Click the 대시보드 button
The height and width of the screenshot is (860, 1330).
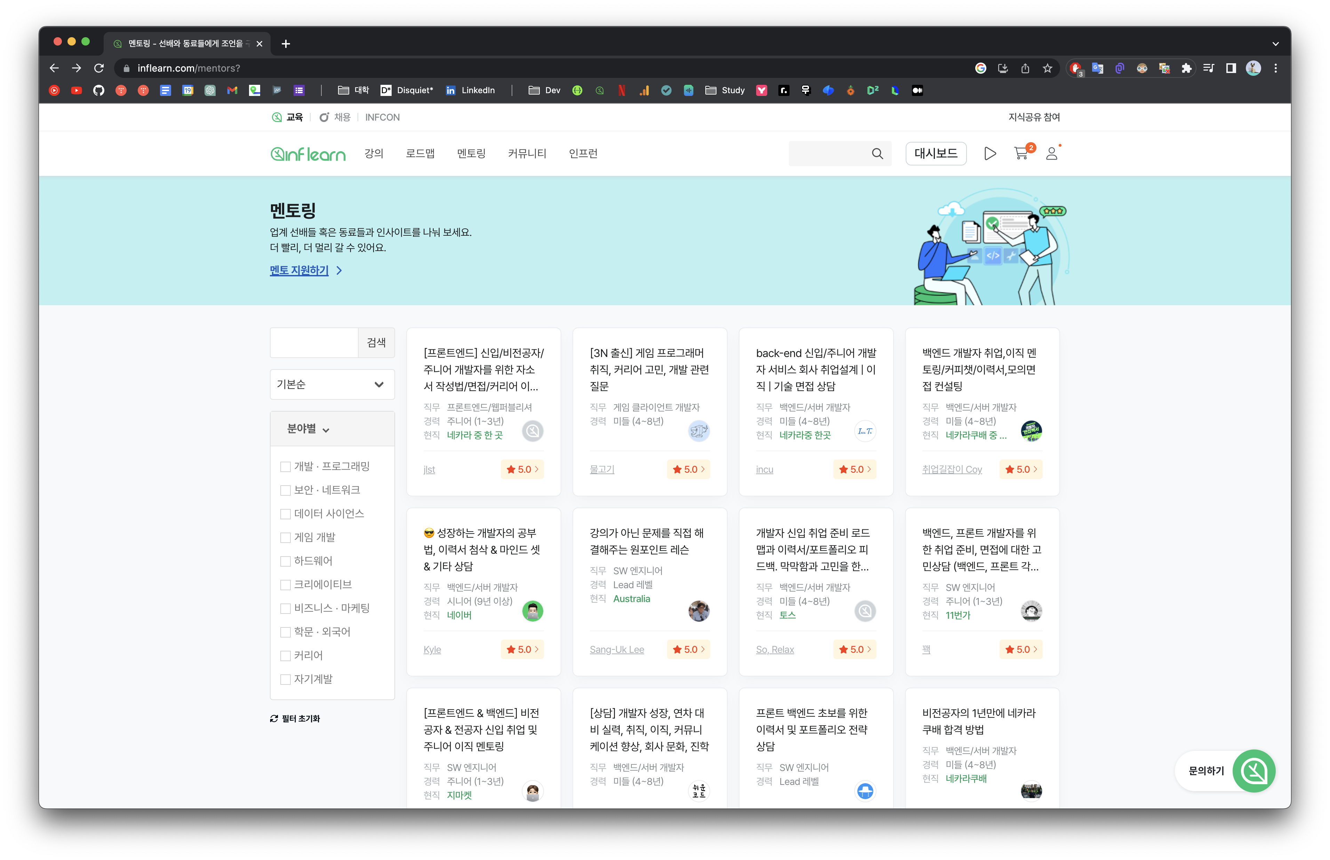pos(936,154)
